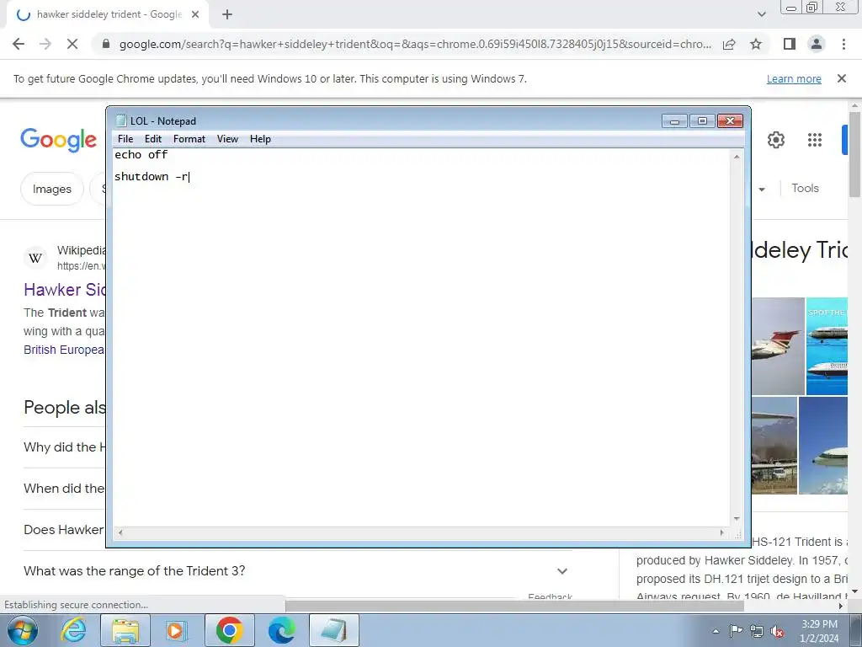862x647 pixels.
Task: Go forward in Chrome navigation
Action: (x=45, y=44)
